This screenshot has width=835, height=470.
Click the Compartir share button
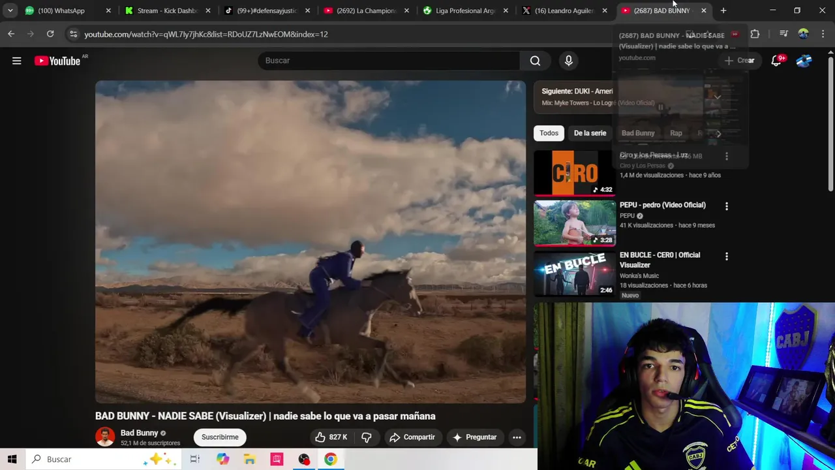(412, 437)
